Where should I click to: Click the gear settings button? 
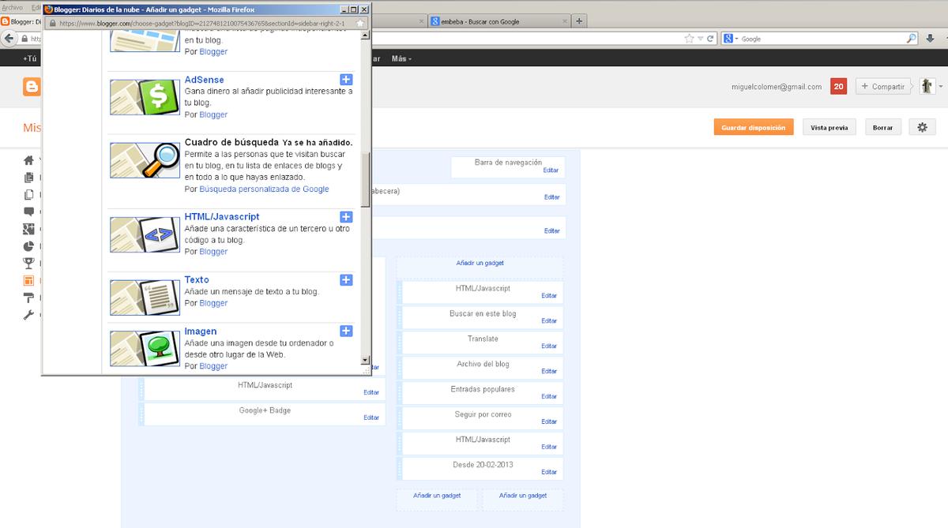pos(922,127)
